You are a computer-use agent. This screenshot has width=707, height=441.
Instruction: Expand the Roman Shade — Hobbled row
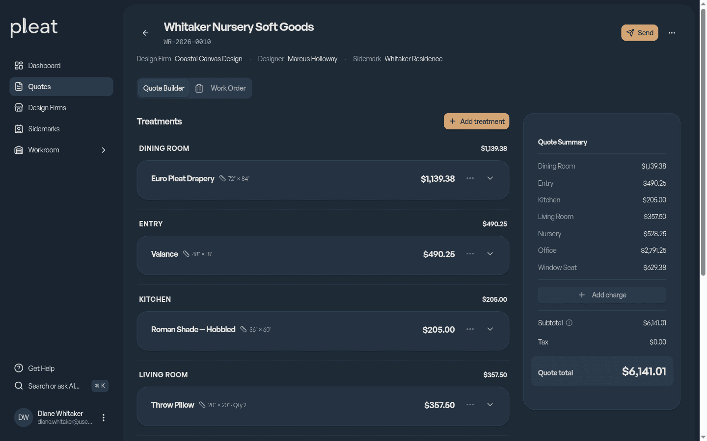coord(490,329)
